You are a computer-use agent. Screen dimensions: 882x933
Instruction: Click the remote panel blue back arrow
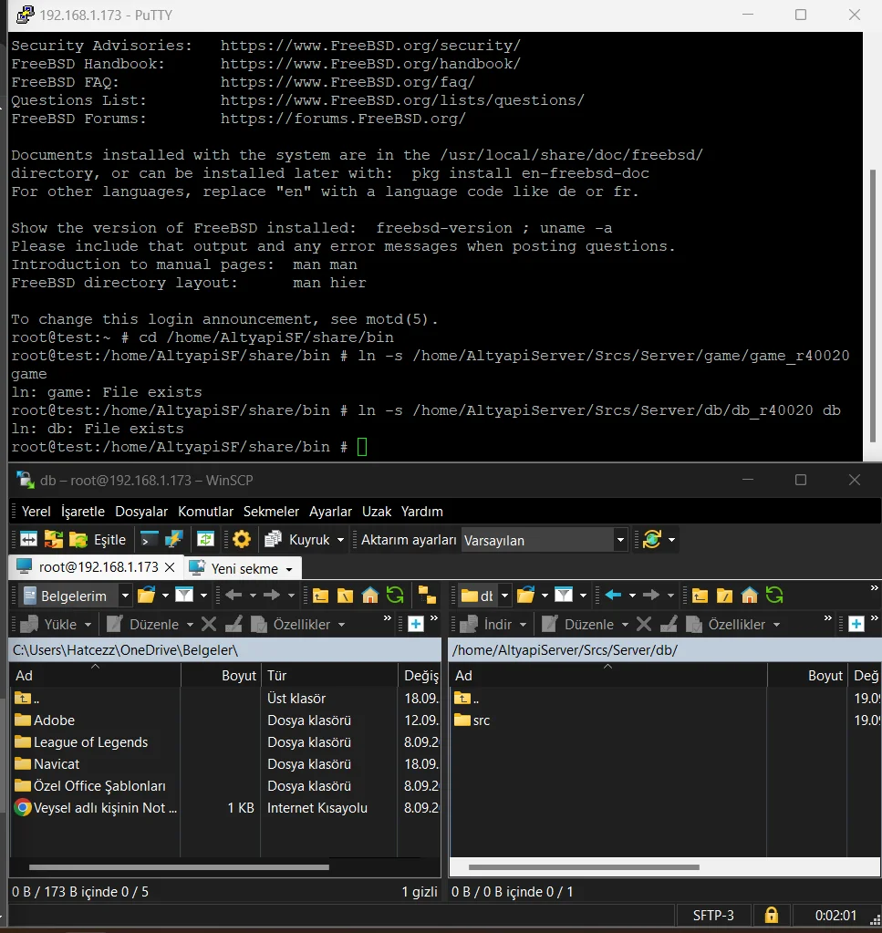[613, 595]
